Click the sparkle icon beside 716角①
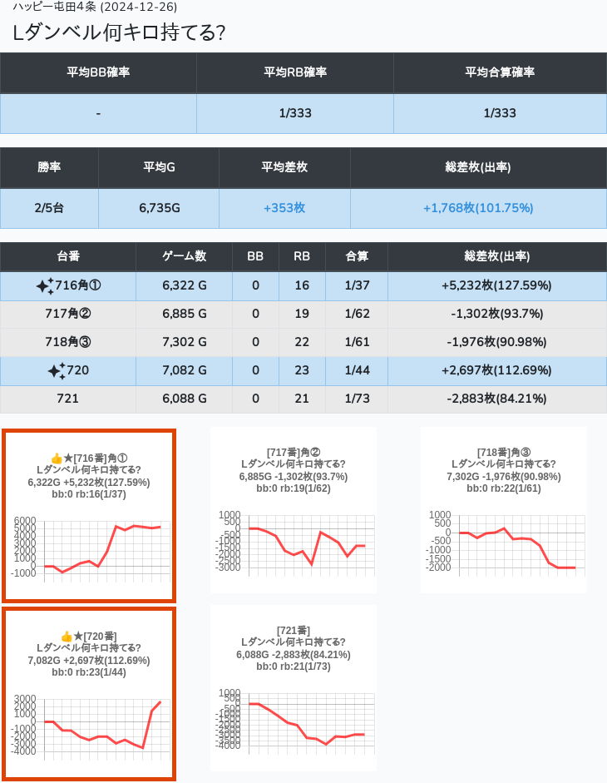Viewport: 607px width, 783px height. click(45, 286)
